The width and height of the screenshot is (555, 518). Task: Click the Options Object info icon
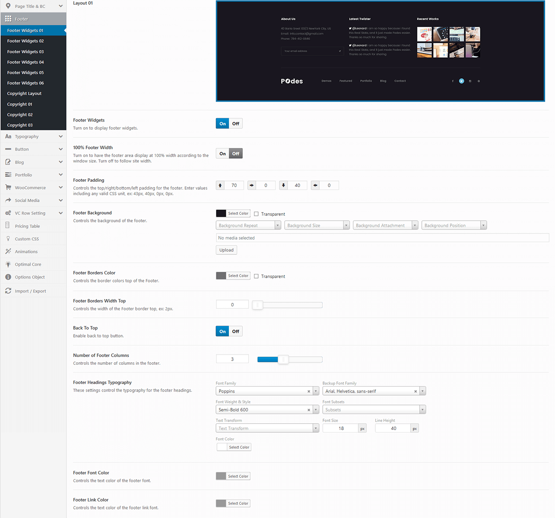pos(8,277)
